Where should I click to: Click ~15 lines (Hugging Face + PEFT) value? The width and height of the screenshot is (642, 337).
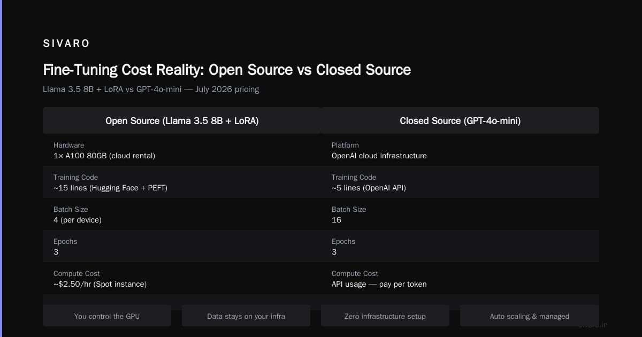[x=110, y=188]
